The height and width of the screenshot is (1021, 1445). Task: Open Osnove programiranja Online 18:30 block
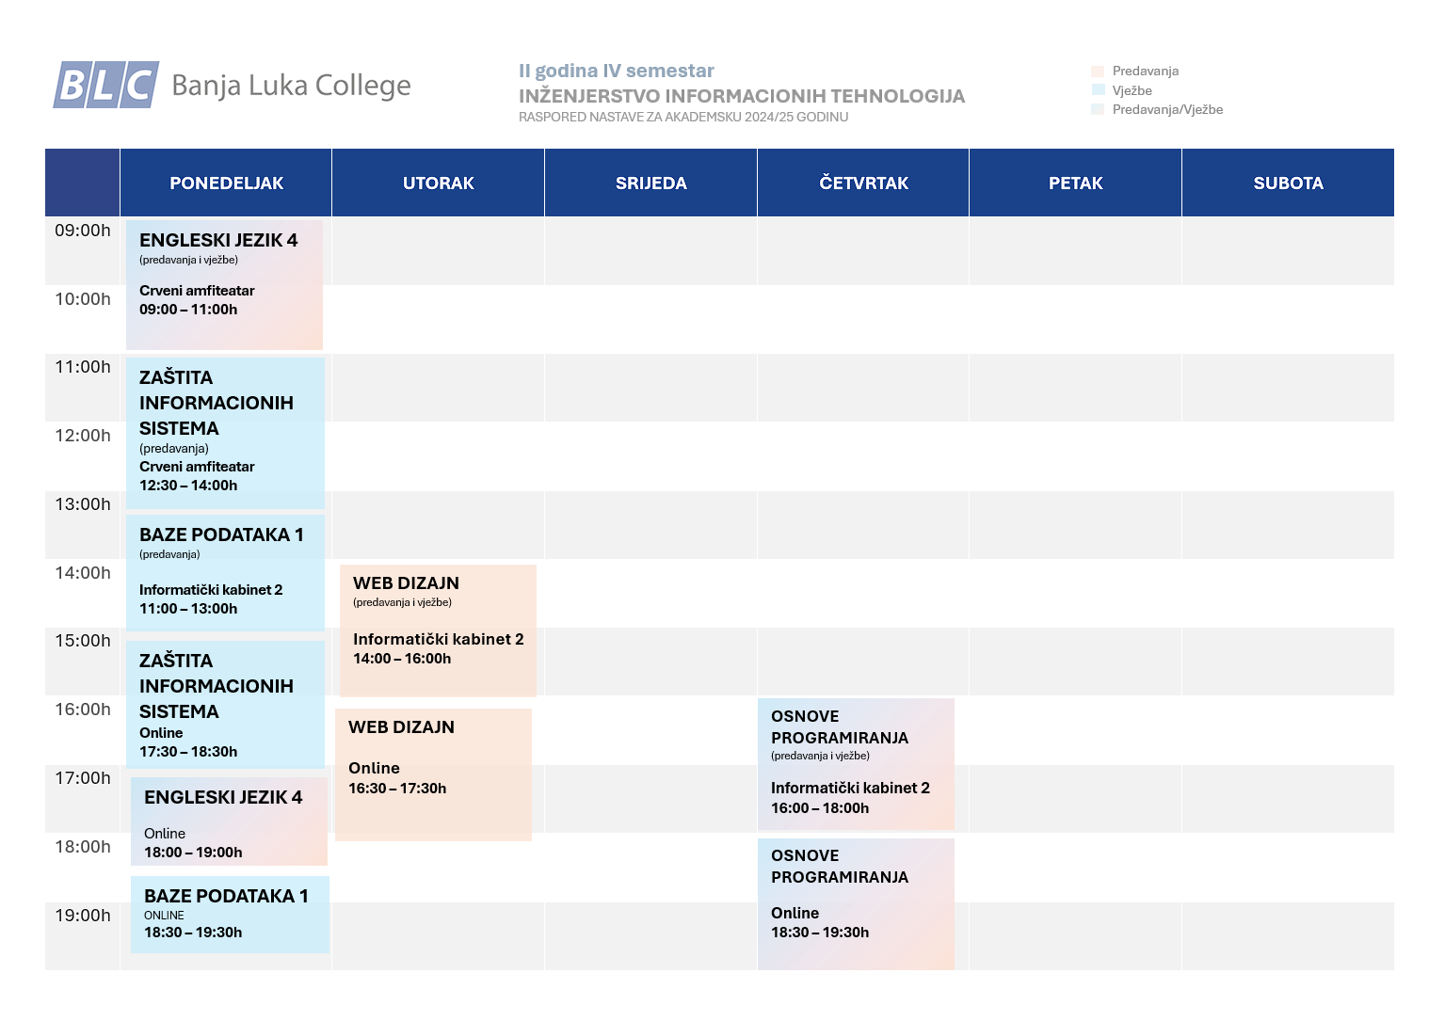tap(856, 904)
